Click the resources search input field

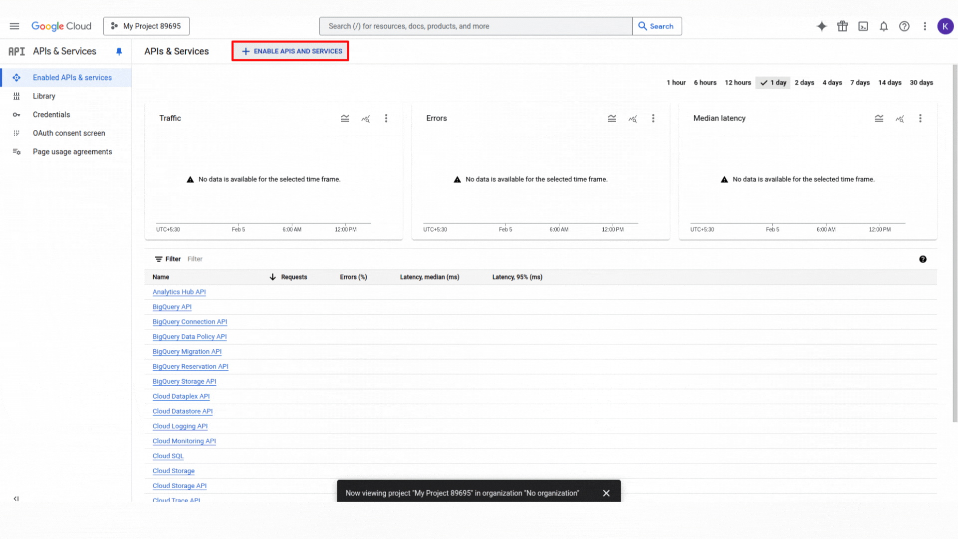click(x=476, y=26)
